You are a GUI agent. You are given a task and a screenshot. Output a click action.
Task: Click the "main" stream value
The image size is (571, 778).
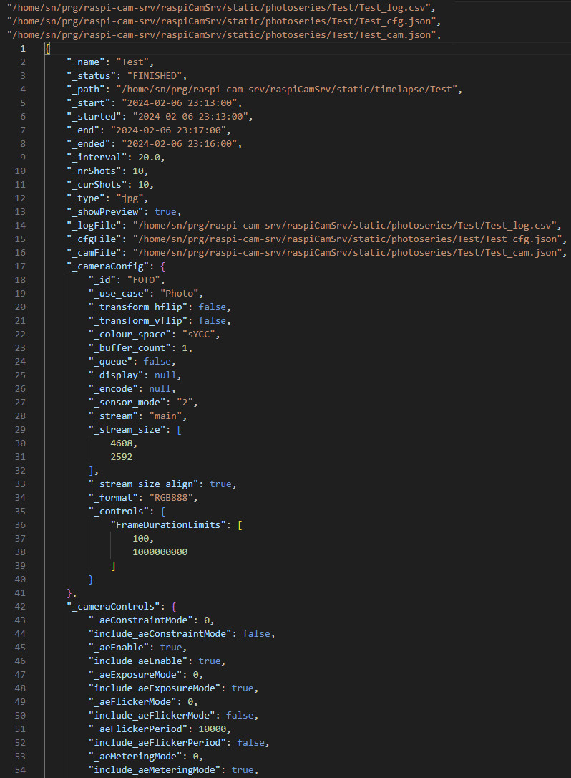[x=165, y=416]
